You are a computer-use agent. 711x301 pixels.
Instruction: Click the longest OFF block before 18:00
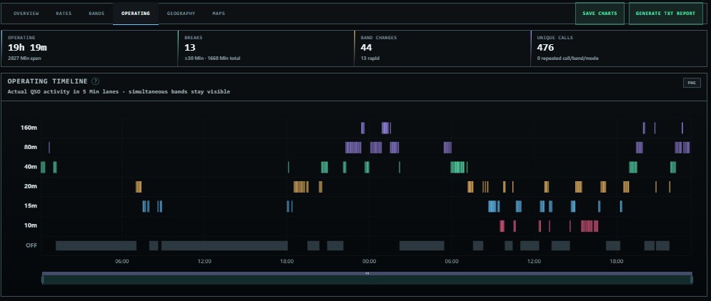[x=224, y=245]
